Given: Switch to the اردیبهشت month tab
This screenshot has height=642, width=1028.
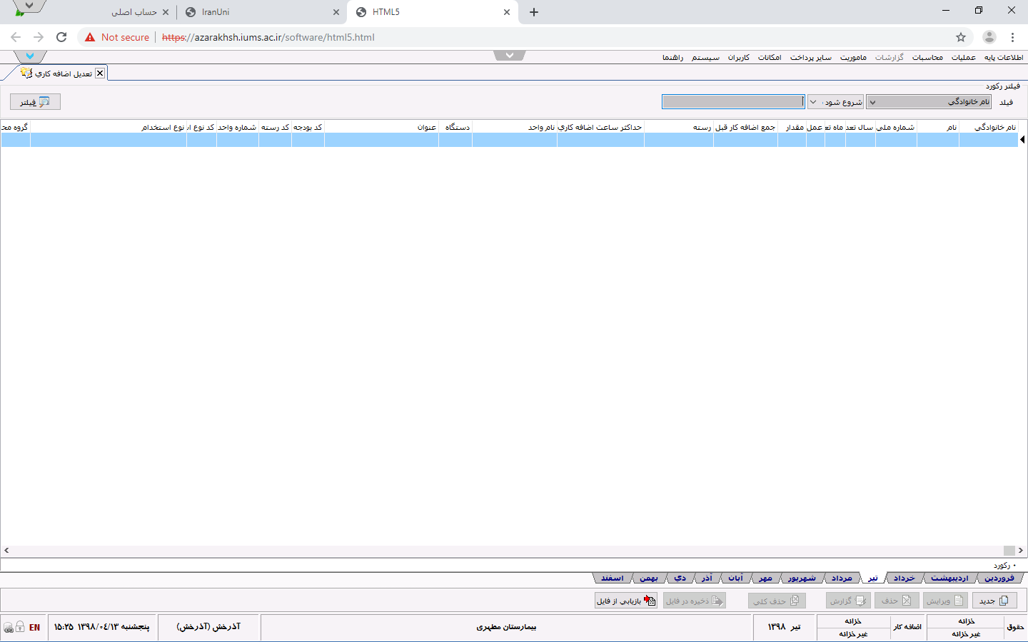Looking at the screenshot, I should click(x=949, y=578).
